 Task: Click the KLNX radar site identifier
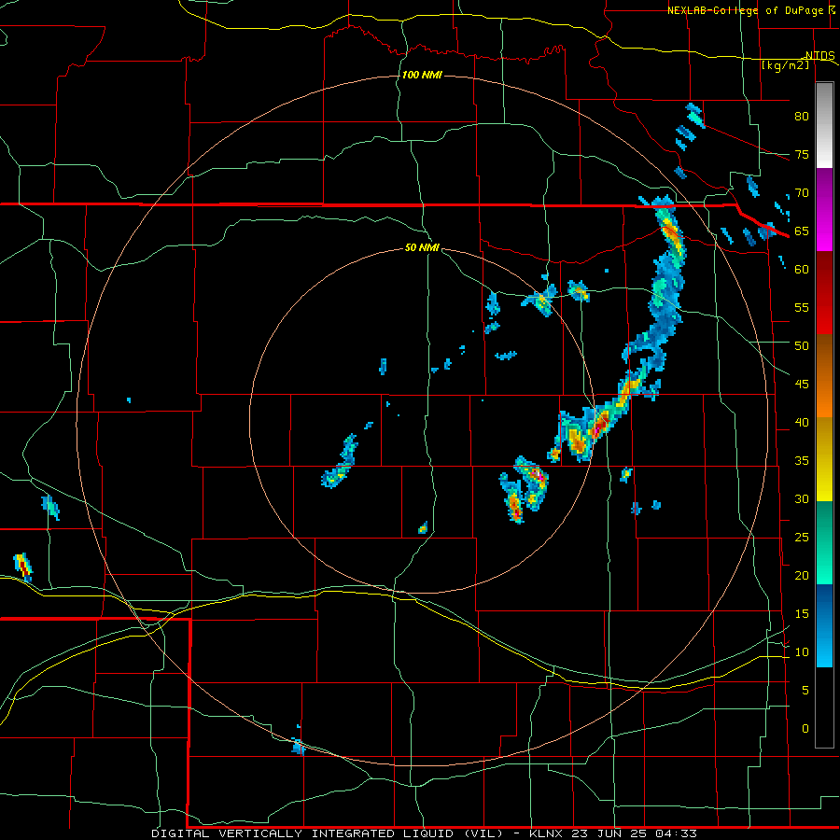[546, 833]
